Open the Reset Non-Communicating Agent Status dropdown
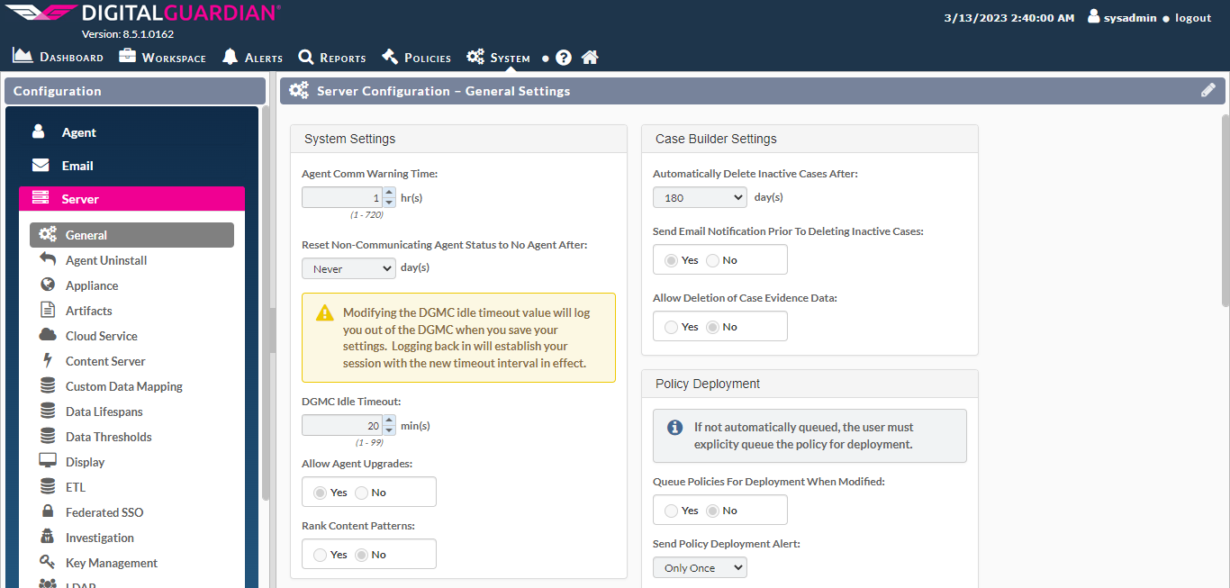1230x588 pixels. 348,267
